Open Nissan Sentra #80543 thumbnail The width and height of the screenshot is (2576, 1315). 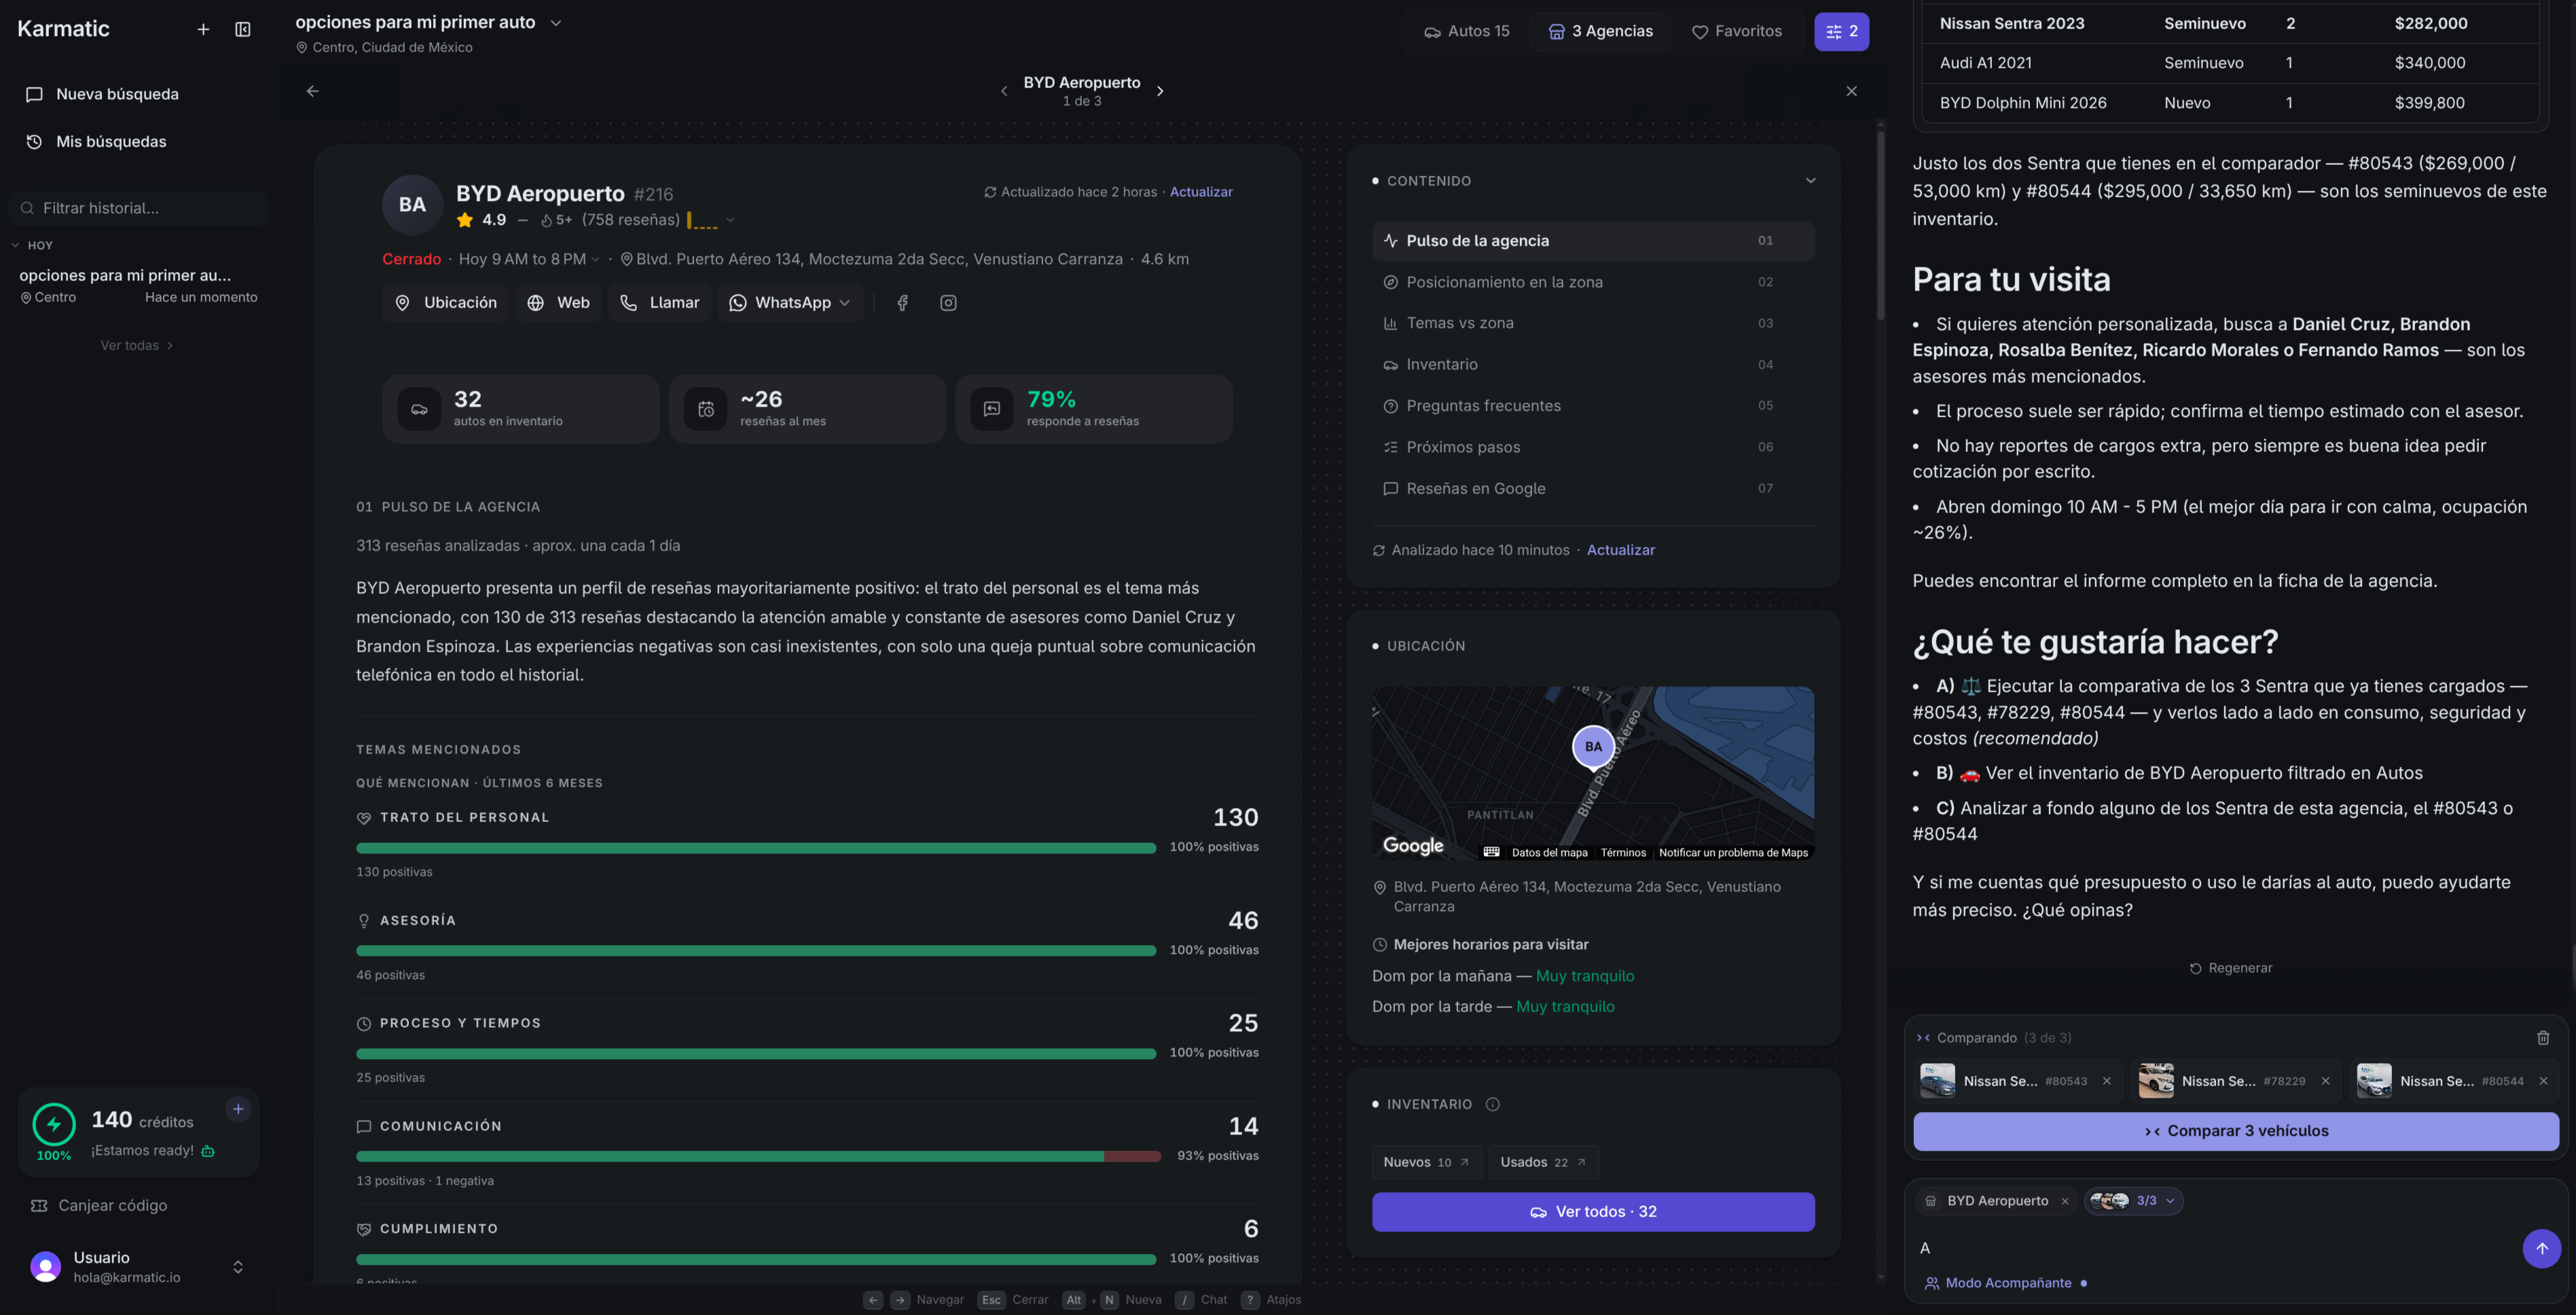tap(1937, 1081)
